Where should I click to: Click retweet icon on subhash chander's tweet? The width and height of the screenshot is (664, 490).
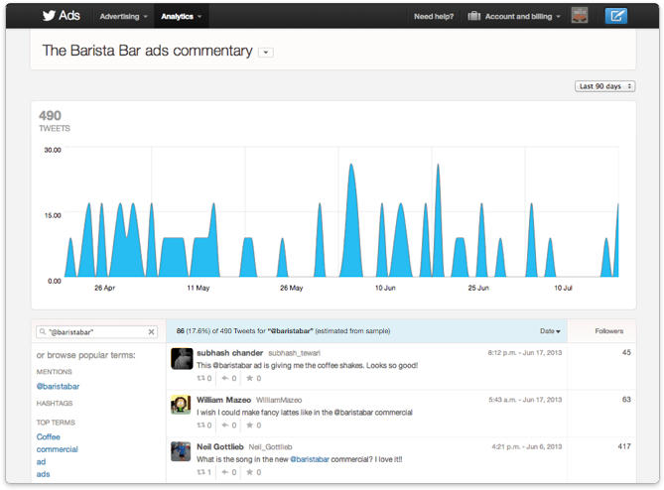point(202,378)
